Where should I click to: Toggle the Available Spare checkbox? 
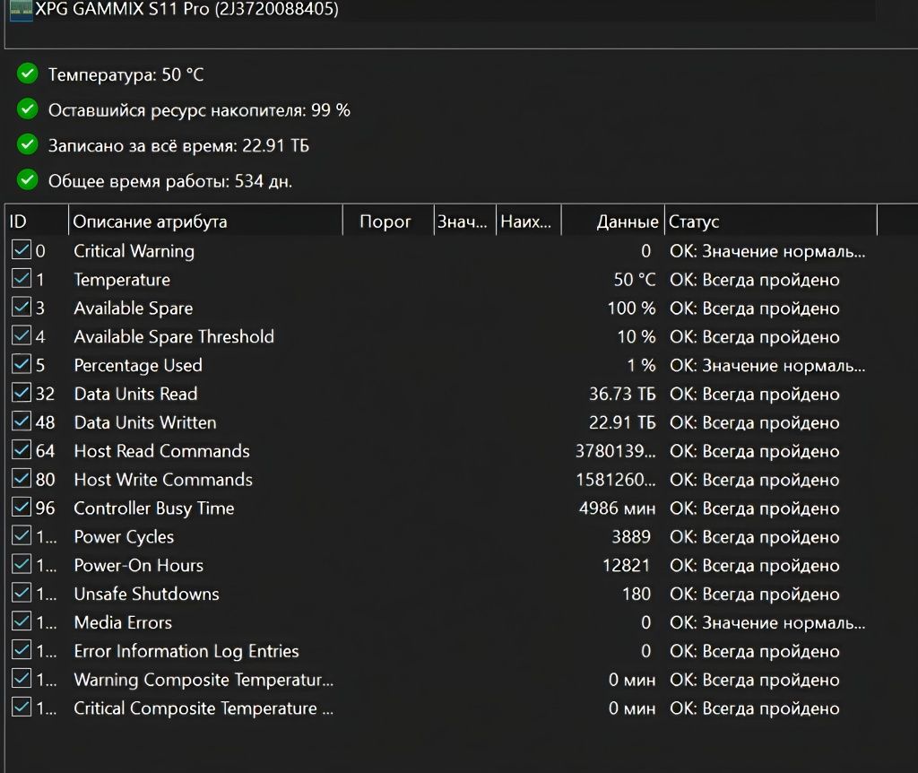coord(22,307)
